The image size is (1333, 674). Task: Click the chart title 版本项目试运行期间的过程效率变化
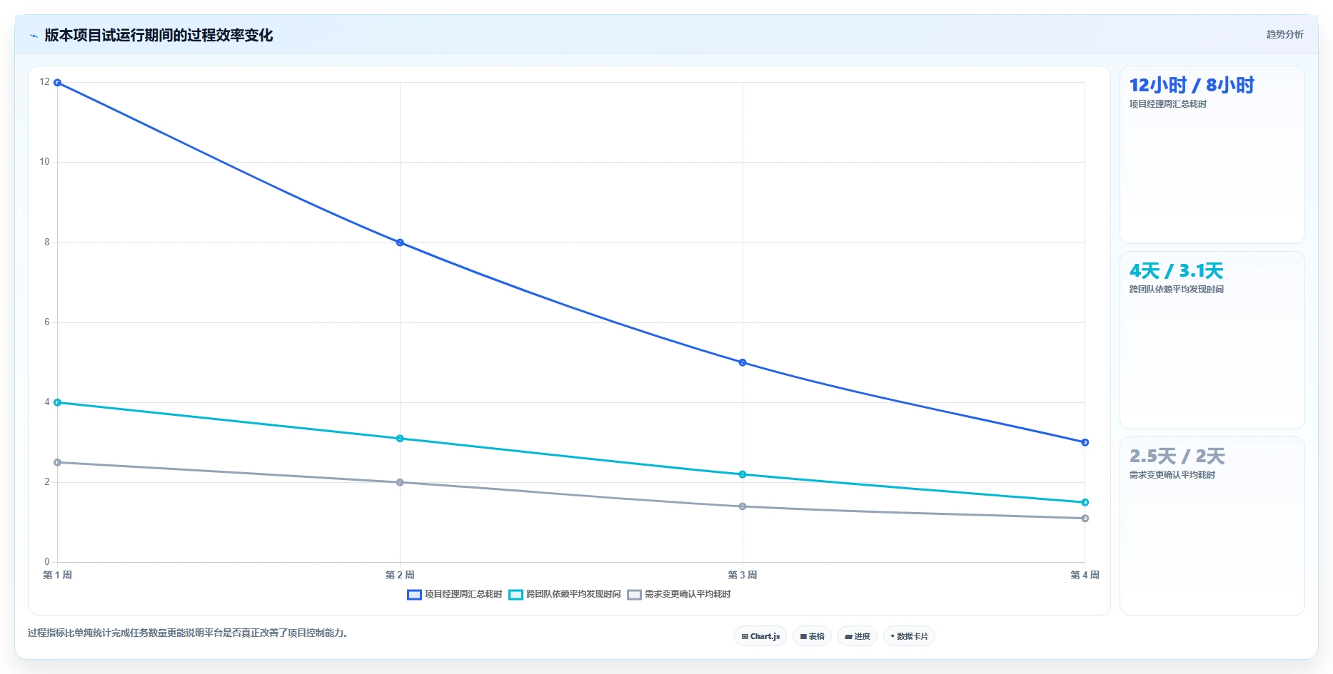tap(159, 36)
